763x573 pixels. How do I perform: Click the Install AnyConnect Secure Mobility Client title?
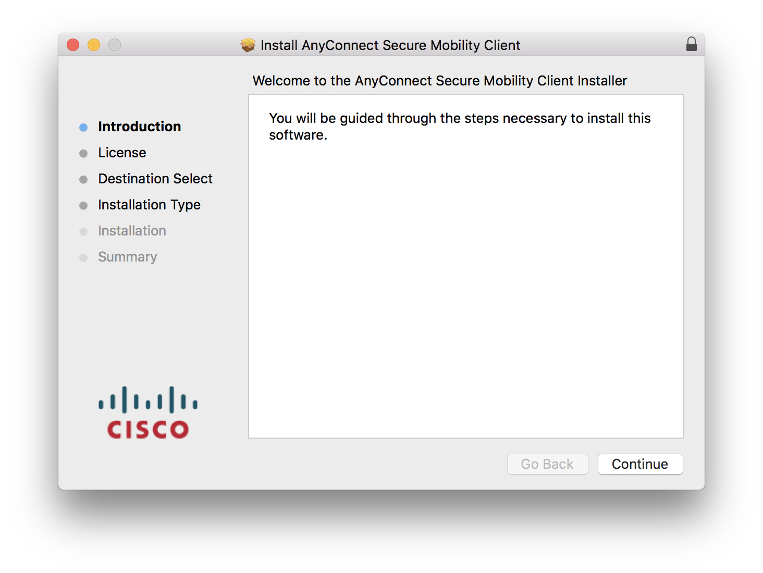click(390, 45)
